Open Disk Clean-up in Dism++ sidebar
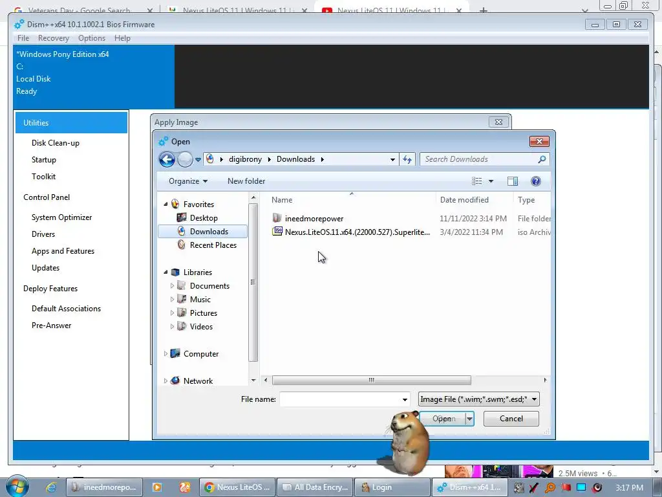 point(56,143)
